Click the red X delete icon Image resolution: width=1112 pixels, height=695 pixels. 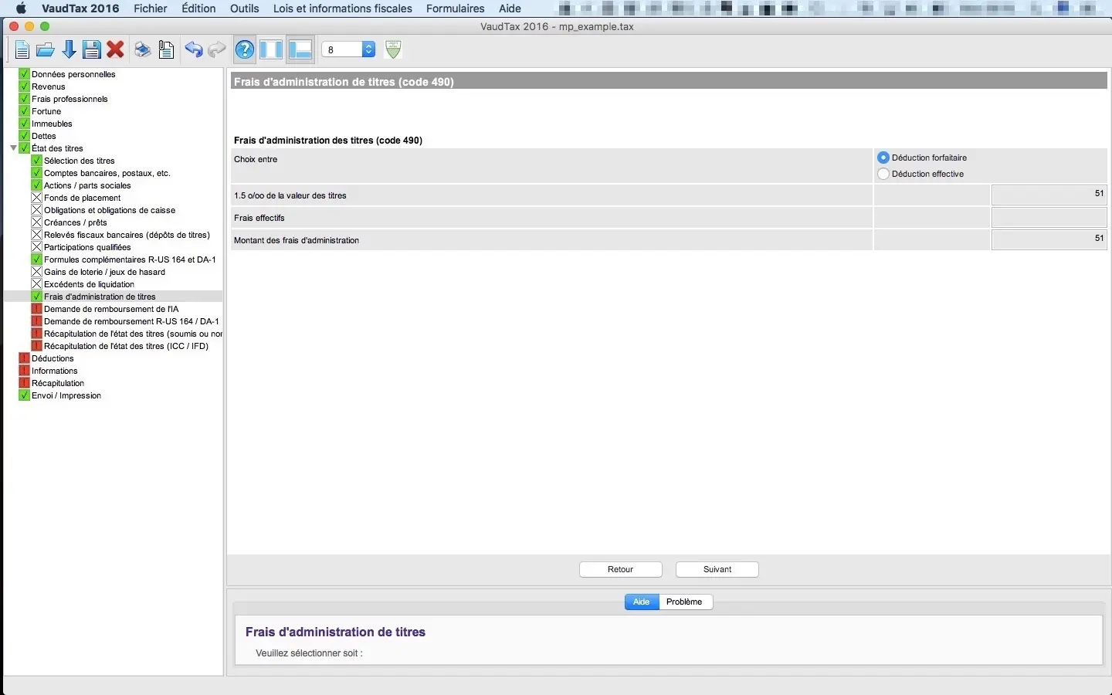point(116,50)
